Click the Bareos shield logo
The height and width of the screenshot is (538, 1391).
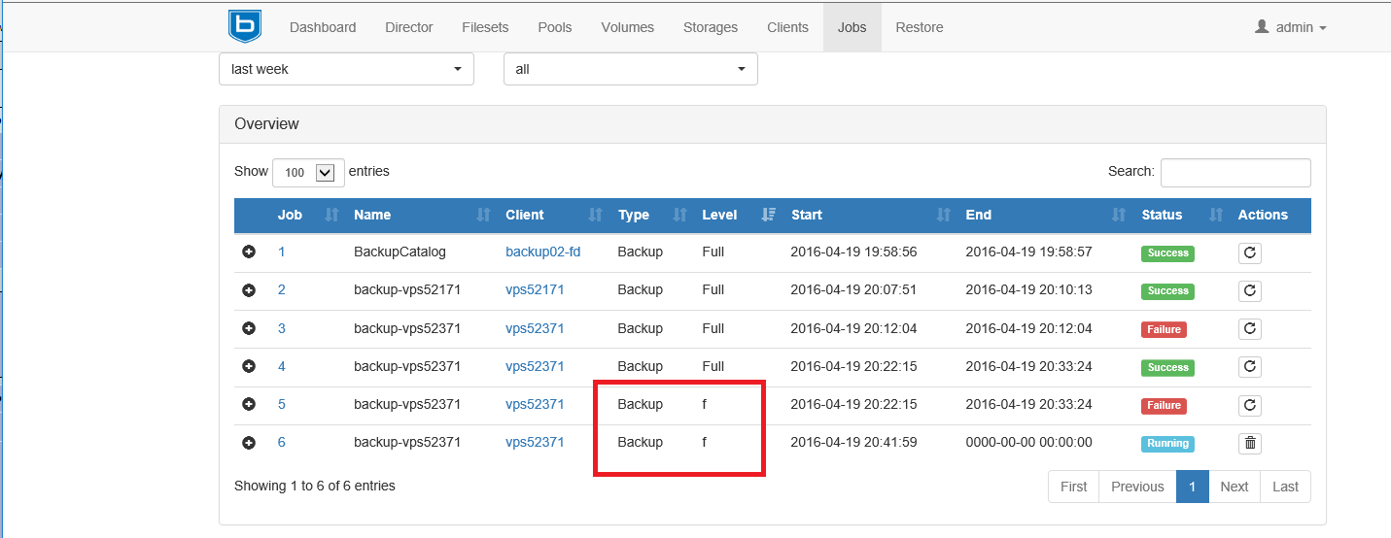tap(245, 26)
